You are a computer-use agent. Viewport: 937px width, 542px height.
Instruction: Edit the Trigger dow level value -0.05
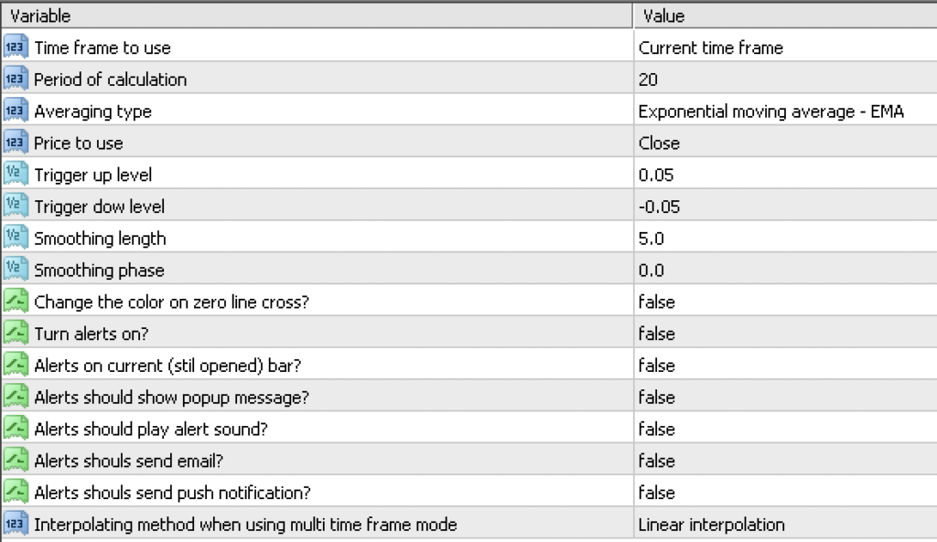(x=659, y=207)
